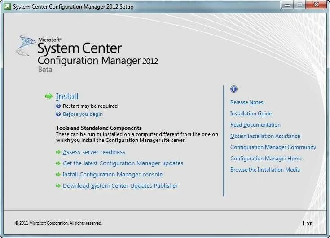Screen dimensions: 330x238
Task: Click the question mark icon beside Before you begin
Action: coord(58,114)
